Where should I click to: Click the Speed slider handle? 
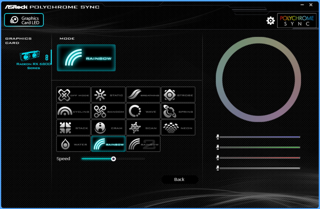click(x=113, y=159)
